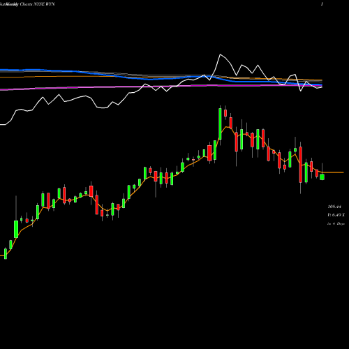This screenshot has width=349, height=349.
Task: Click the 'Charts NYSE WYN' title text
Action: click(x=38, y=4)
